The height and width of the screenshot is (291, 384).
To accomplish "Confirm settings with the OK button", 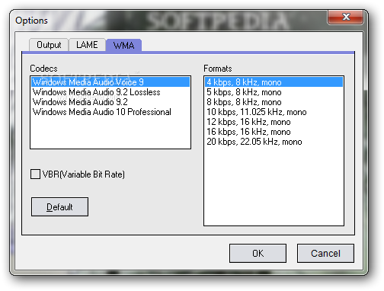I will (258, 253).
